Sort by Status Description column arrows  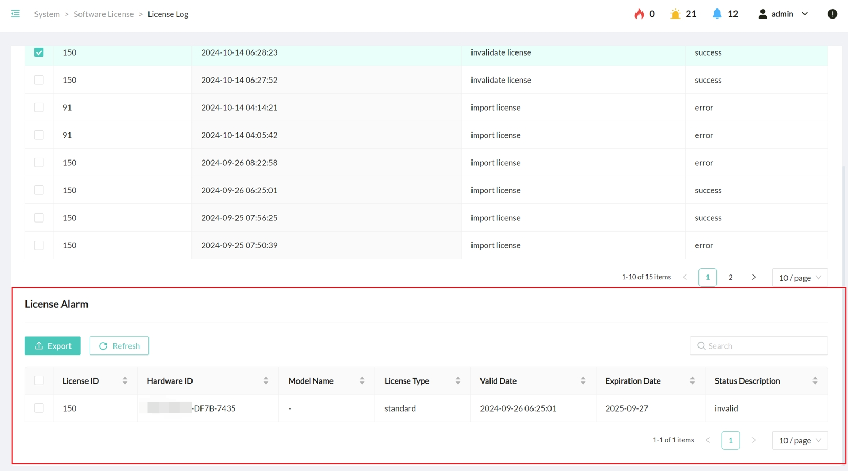[x=815, y=381]
